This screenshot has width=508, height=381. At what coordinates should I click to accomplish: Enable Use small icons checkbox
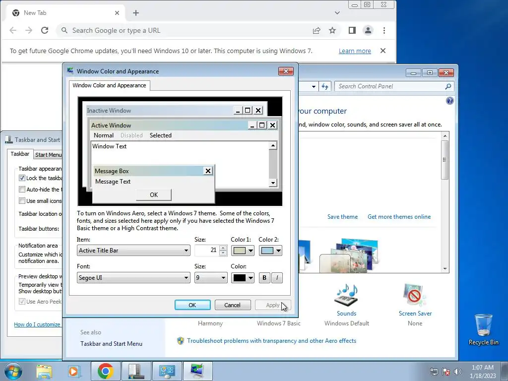(x=22, y=201)
